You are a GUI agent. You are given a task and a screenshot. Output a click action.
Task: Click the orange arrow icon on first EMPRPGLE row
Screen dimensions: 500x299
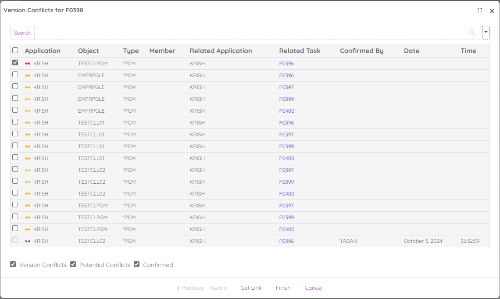(28, 75)
